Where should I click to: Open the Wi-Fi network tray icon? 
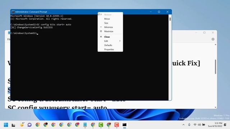(x=195, y=125)
